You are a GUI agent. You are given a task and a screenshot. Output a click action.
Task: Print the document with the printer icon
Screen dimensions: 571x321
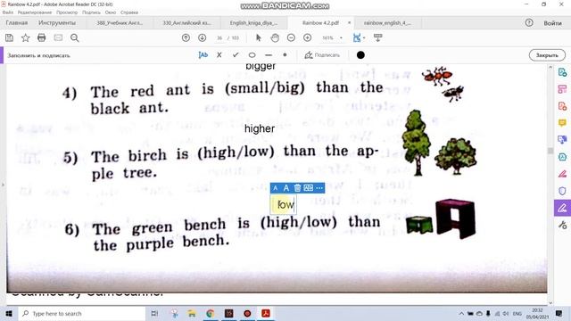pos(42,37)
